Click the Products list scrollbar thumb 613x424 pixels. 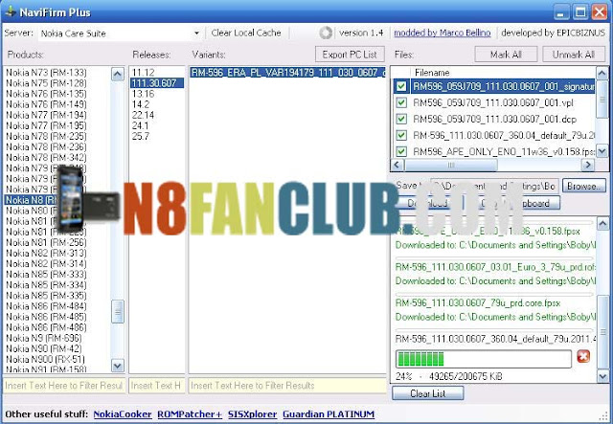pyautogui.click(x=118, y=311)
